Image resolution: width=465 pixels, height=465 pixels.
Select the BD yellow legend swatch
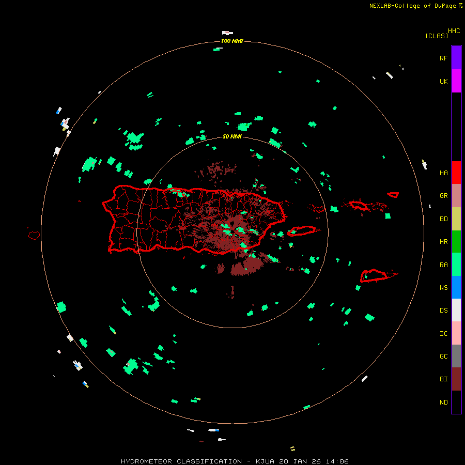[x=456, y=219]
